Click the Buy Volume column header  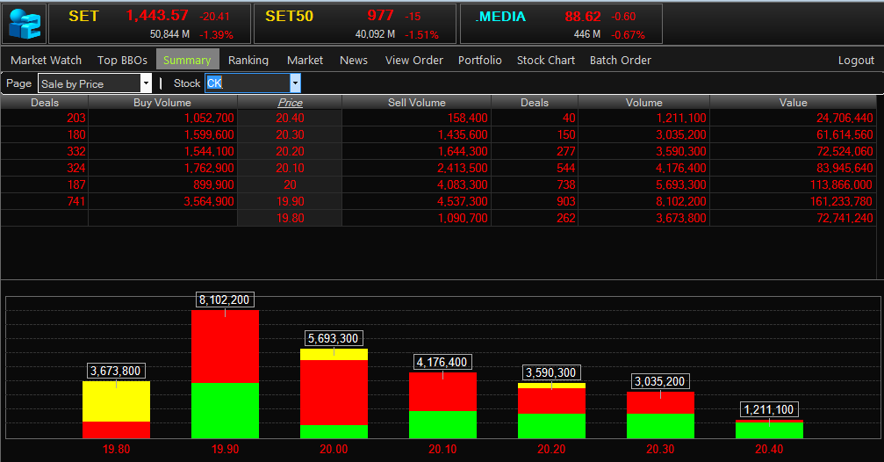(x=162, y=103)
